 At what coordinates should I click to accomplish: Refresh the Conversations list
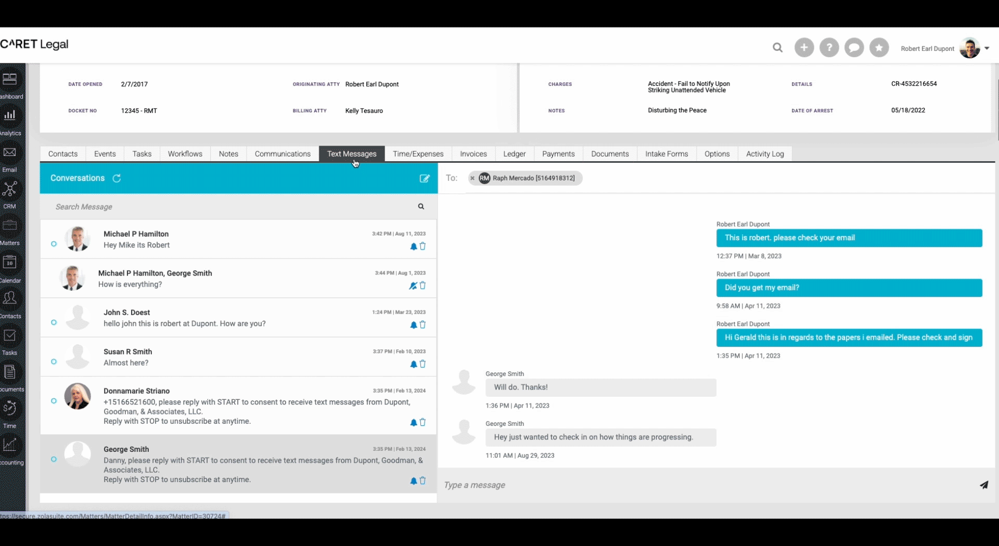point(117,178)
